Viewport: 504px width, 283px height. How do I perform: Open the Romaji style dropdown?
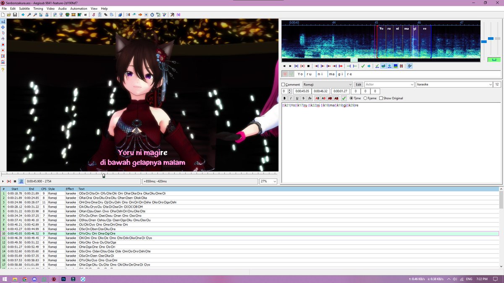(x=327, y=85)
